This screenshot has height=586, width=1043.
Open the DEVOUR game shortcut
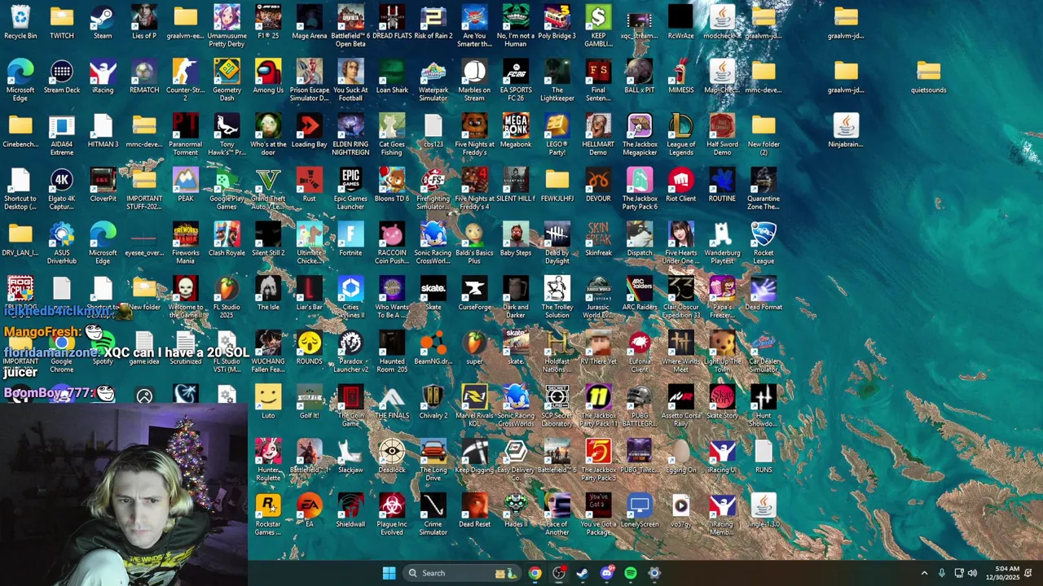[x=598, y=185]
